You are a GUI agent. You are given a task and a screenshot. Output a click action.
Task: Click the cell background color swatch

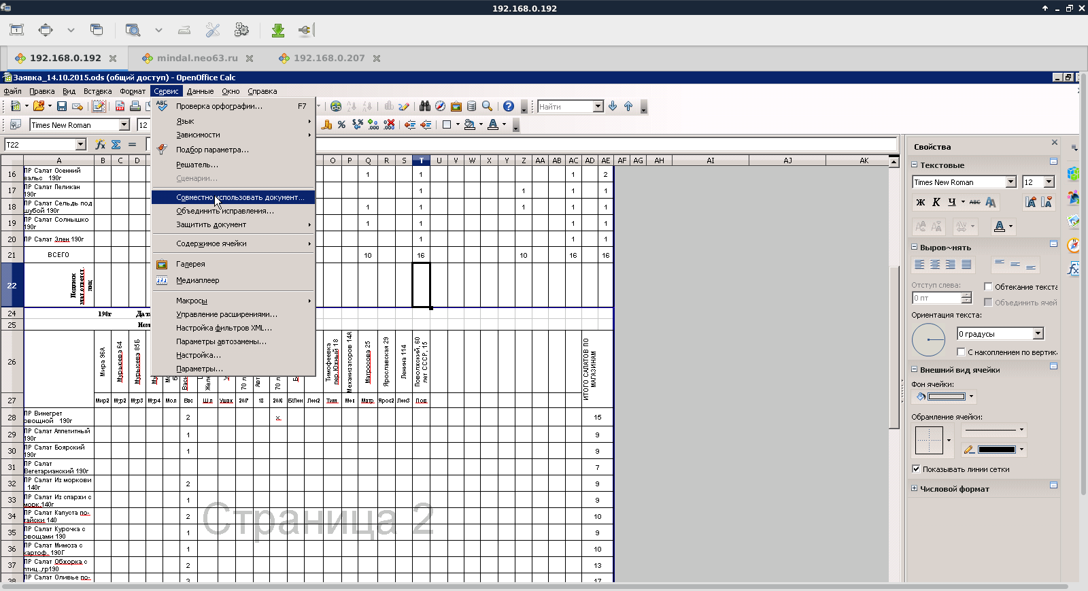(946, 396)
